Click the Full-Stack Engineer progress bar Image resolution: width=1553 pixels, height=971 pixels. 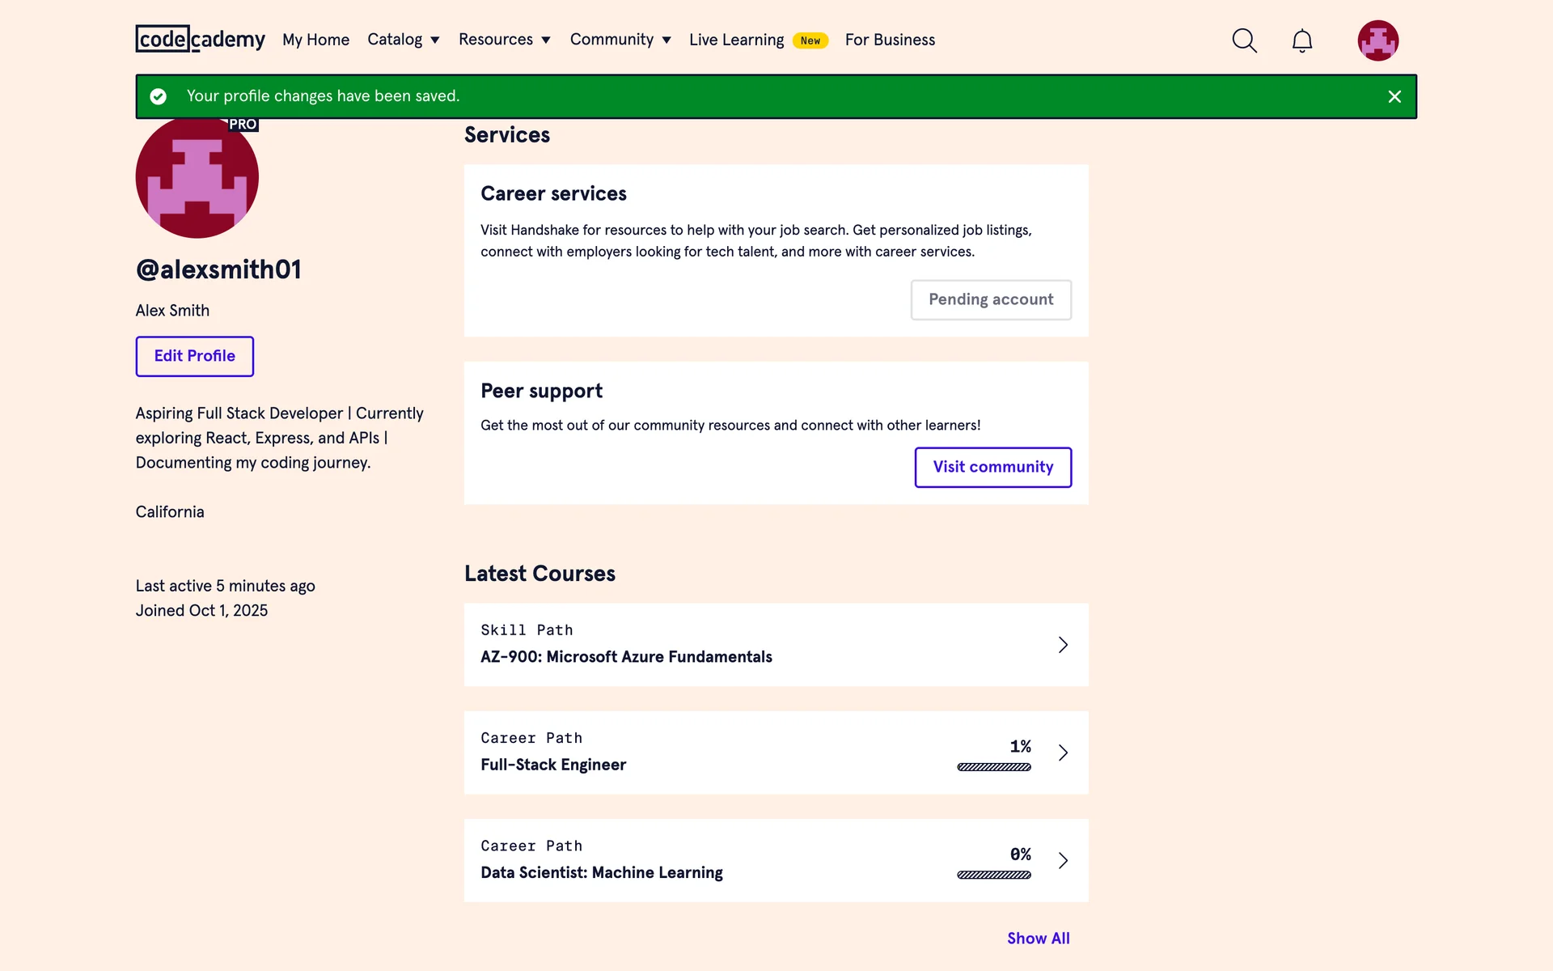(x=993, y=767)
